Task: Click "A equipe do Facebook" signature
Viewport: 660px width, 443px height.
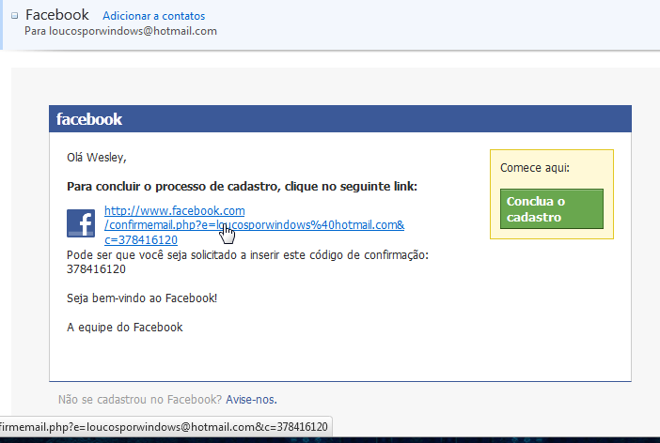Action: click(125, 328)
